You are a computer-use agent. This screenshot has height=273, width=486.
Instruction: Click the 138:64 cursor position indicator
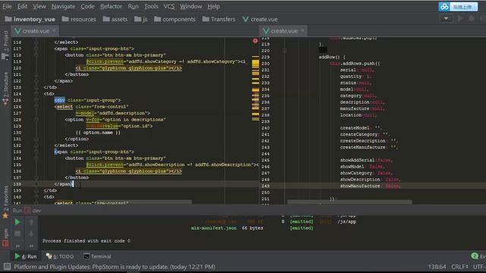(x=437, y=266)
